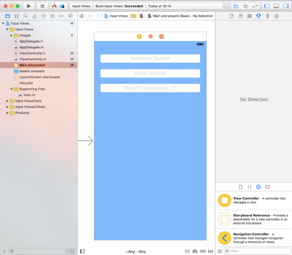The image size is (292, 255).
Task: Show the Attributes inspector
Action: click(x=258, y=16)
